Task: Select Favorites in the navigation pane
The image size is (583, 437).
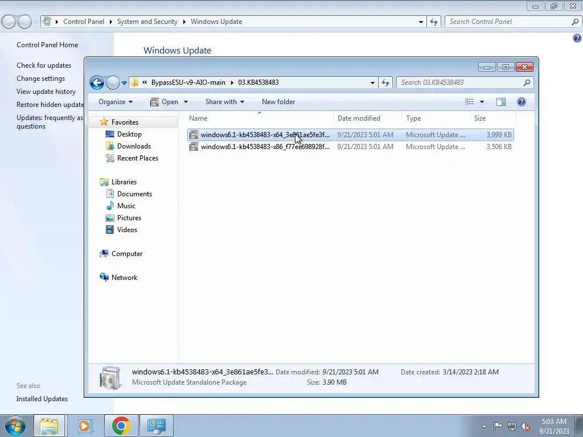Action: click(125, 122)
